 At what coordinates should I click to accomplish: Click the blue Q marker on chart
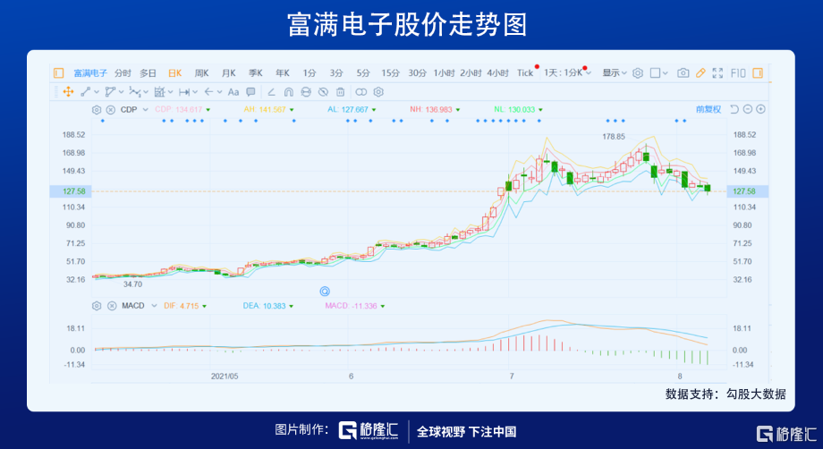click(325, 291)
